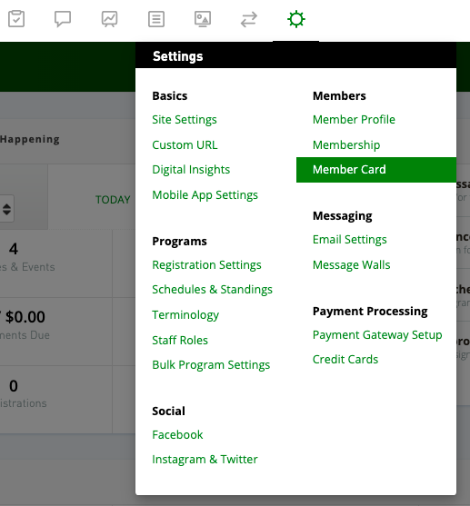Click the Basics section heading
The image size is (470, 506).
coord(170,96)
